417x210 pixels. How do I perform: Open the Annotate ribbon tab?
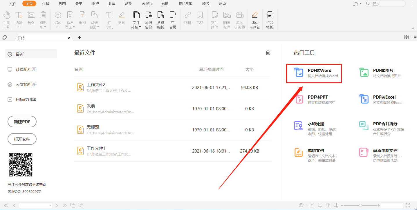[x=46, y=4]
